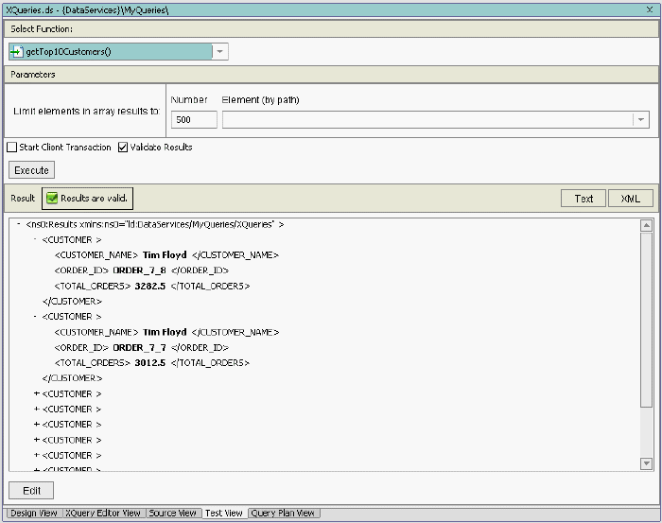Select the Test View tab
The width and height of the screenshot is (662, 523).
(x=224, y=513)
